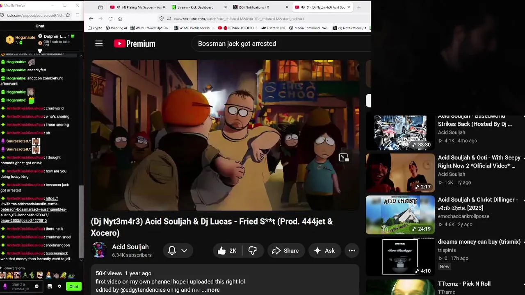Bookmark the kick.com popout with star
This screenshot has height=295, width=525.
pos(68,15)
